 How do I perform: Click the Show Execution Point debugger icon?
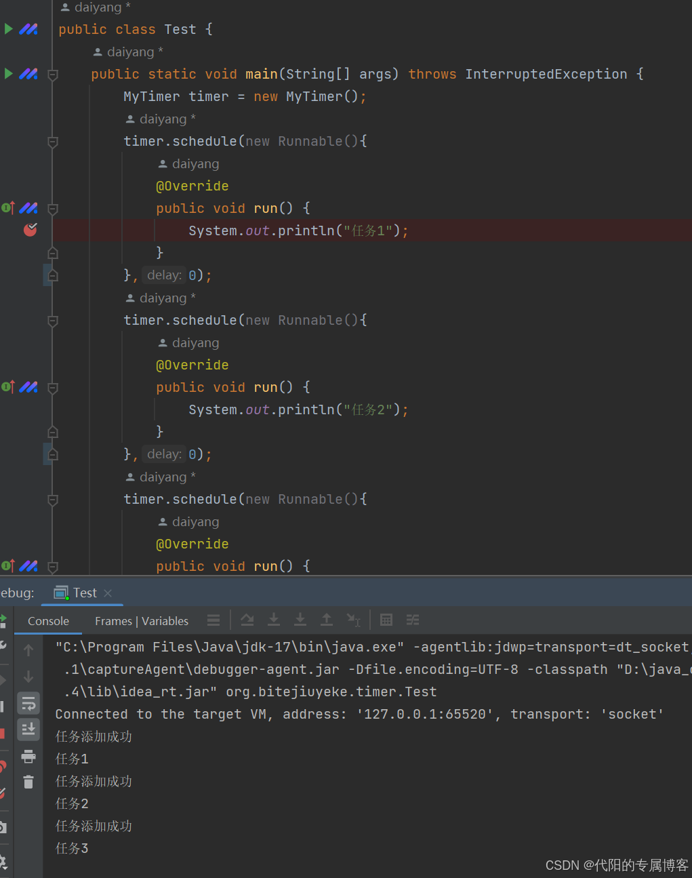point(213,620)
